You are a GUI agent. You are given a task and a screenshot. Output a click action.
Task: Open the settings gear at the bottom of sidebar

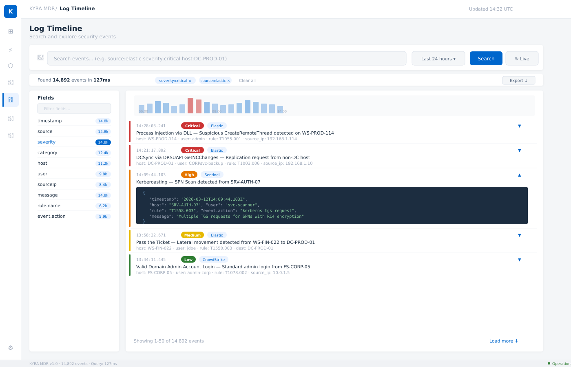pos(11,347)
